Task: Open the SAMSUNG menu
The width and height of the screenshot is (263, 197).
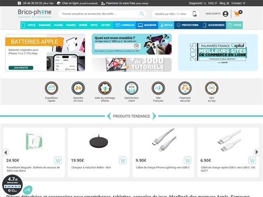Action: tap(44, 25)
